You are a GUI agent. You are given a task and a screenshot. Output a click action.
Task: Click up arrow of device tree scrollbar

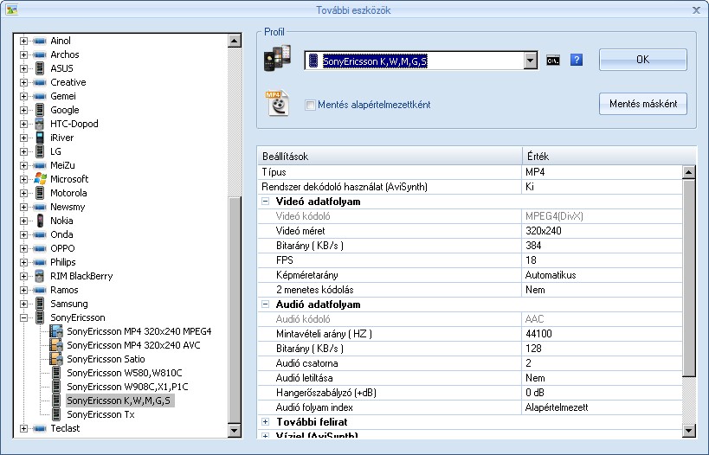coord(235,41)
